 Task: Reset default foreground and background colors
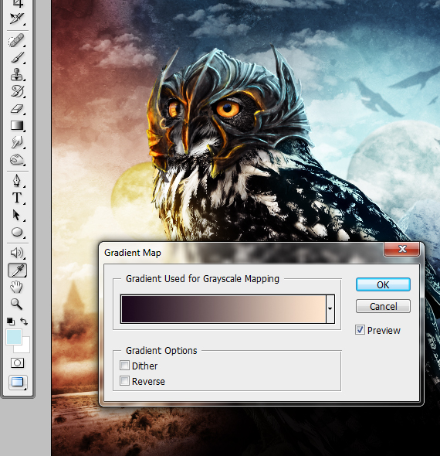11,322
